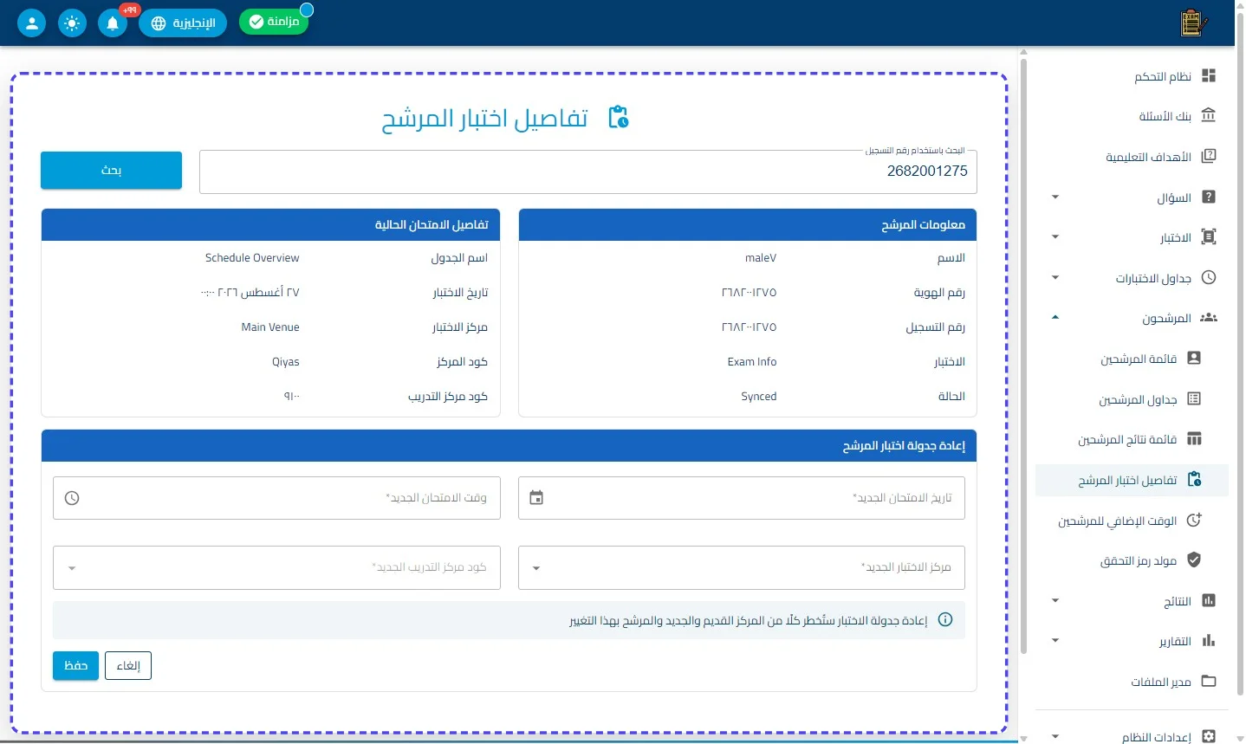This screenshot has height=744, width=1246.
Task: Click the حفظ save button
Action: tap(75, 666)
